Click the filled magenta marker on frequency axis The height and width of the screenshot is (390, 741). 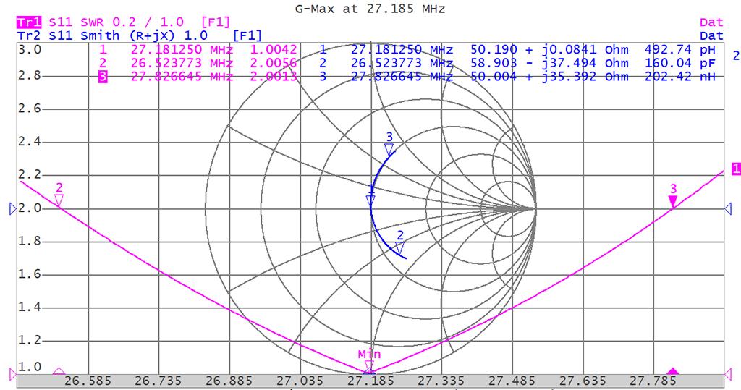click(x=673, y=372)
